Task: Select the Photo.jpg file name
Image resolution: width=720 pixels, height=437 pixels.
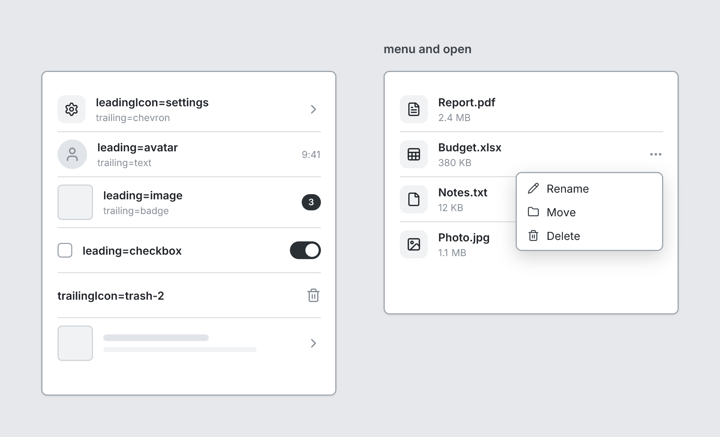Action: [x=464, y=238]
